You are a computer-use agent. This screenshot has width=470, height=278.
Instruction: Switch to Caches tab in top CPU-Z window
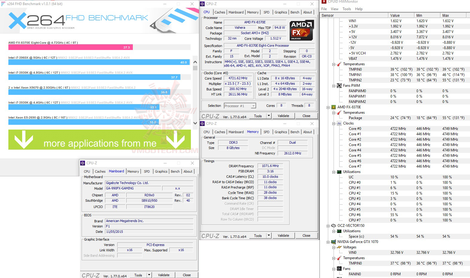pyautogui.click(x=220, y=12)
